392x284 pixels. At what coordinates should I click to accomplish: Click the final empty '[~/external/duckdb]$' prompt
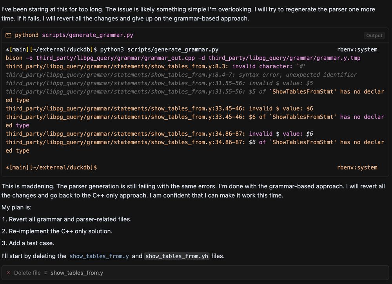[51, 167]
